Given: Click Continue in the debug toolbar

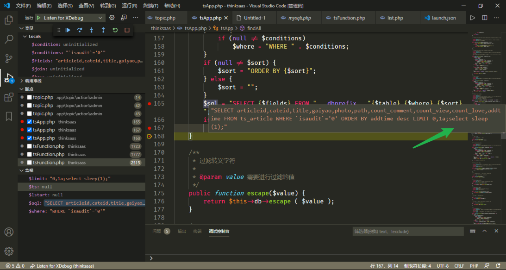Looking at the screenshot, I should [68, 30].
